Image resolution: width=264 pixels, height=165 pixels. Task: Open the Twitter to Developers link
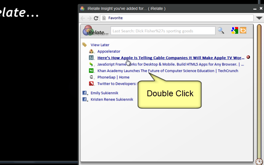coord(117,84)
